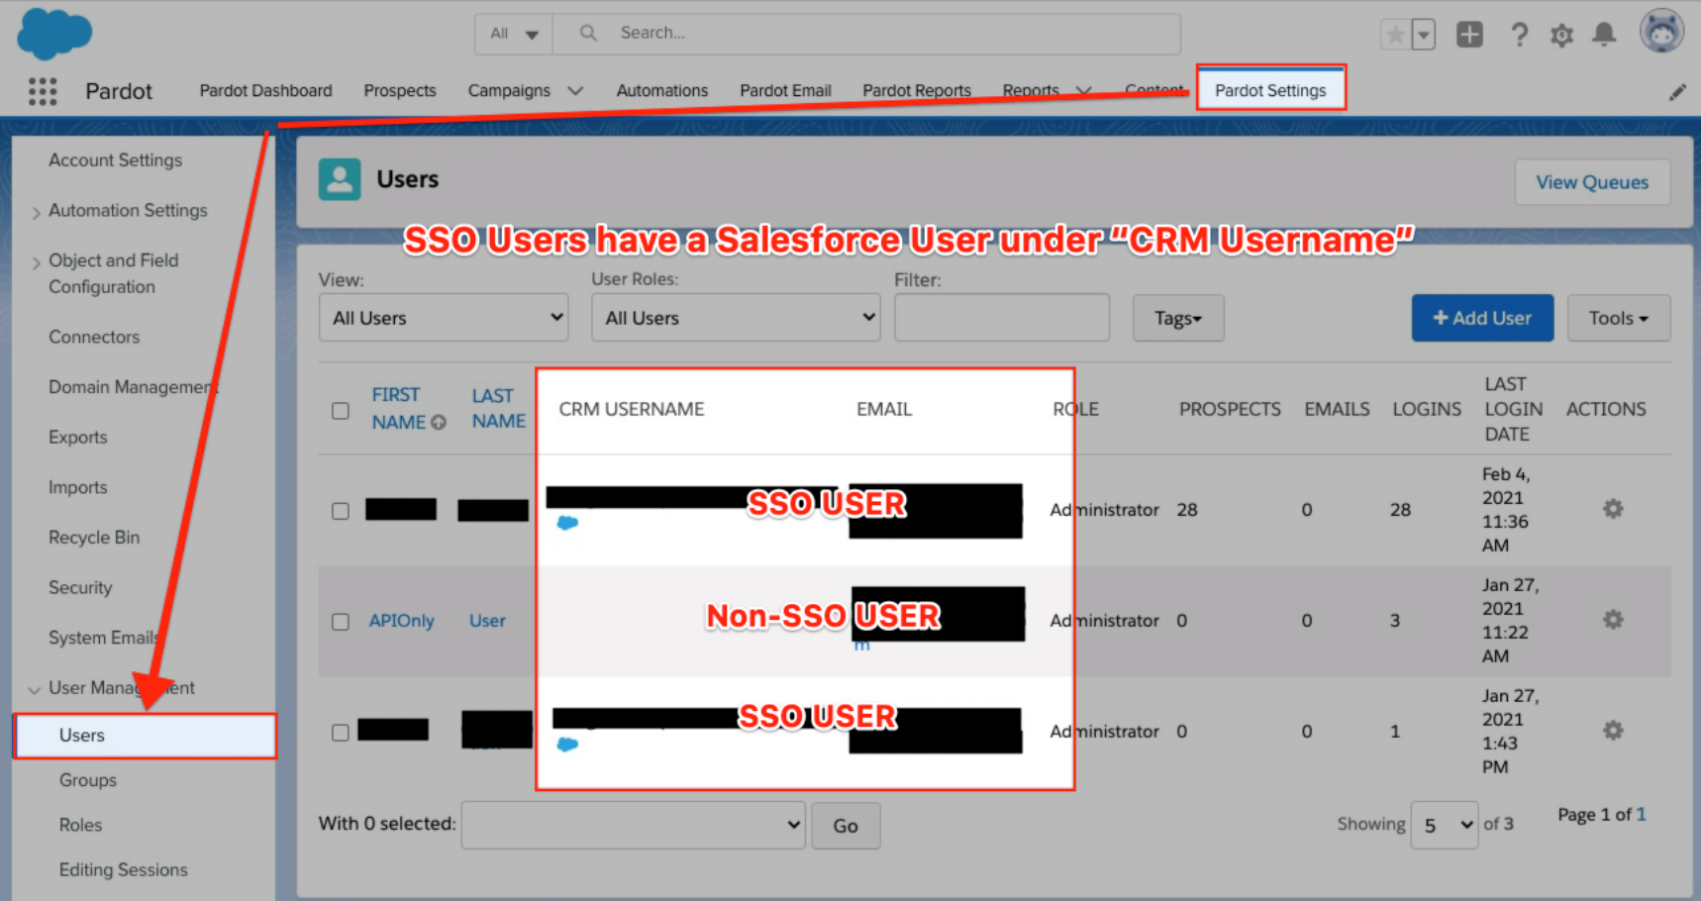Open the Setup gear icon
1701x901 pixels.
(x=1561, y=36)
